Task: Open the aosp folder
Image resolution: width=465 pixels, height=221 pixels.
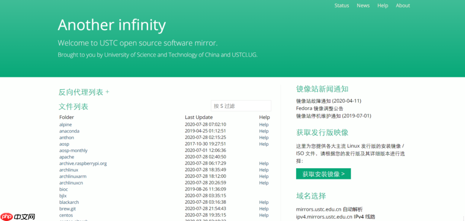Action: (64, 144)
